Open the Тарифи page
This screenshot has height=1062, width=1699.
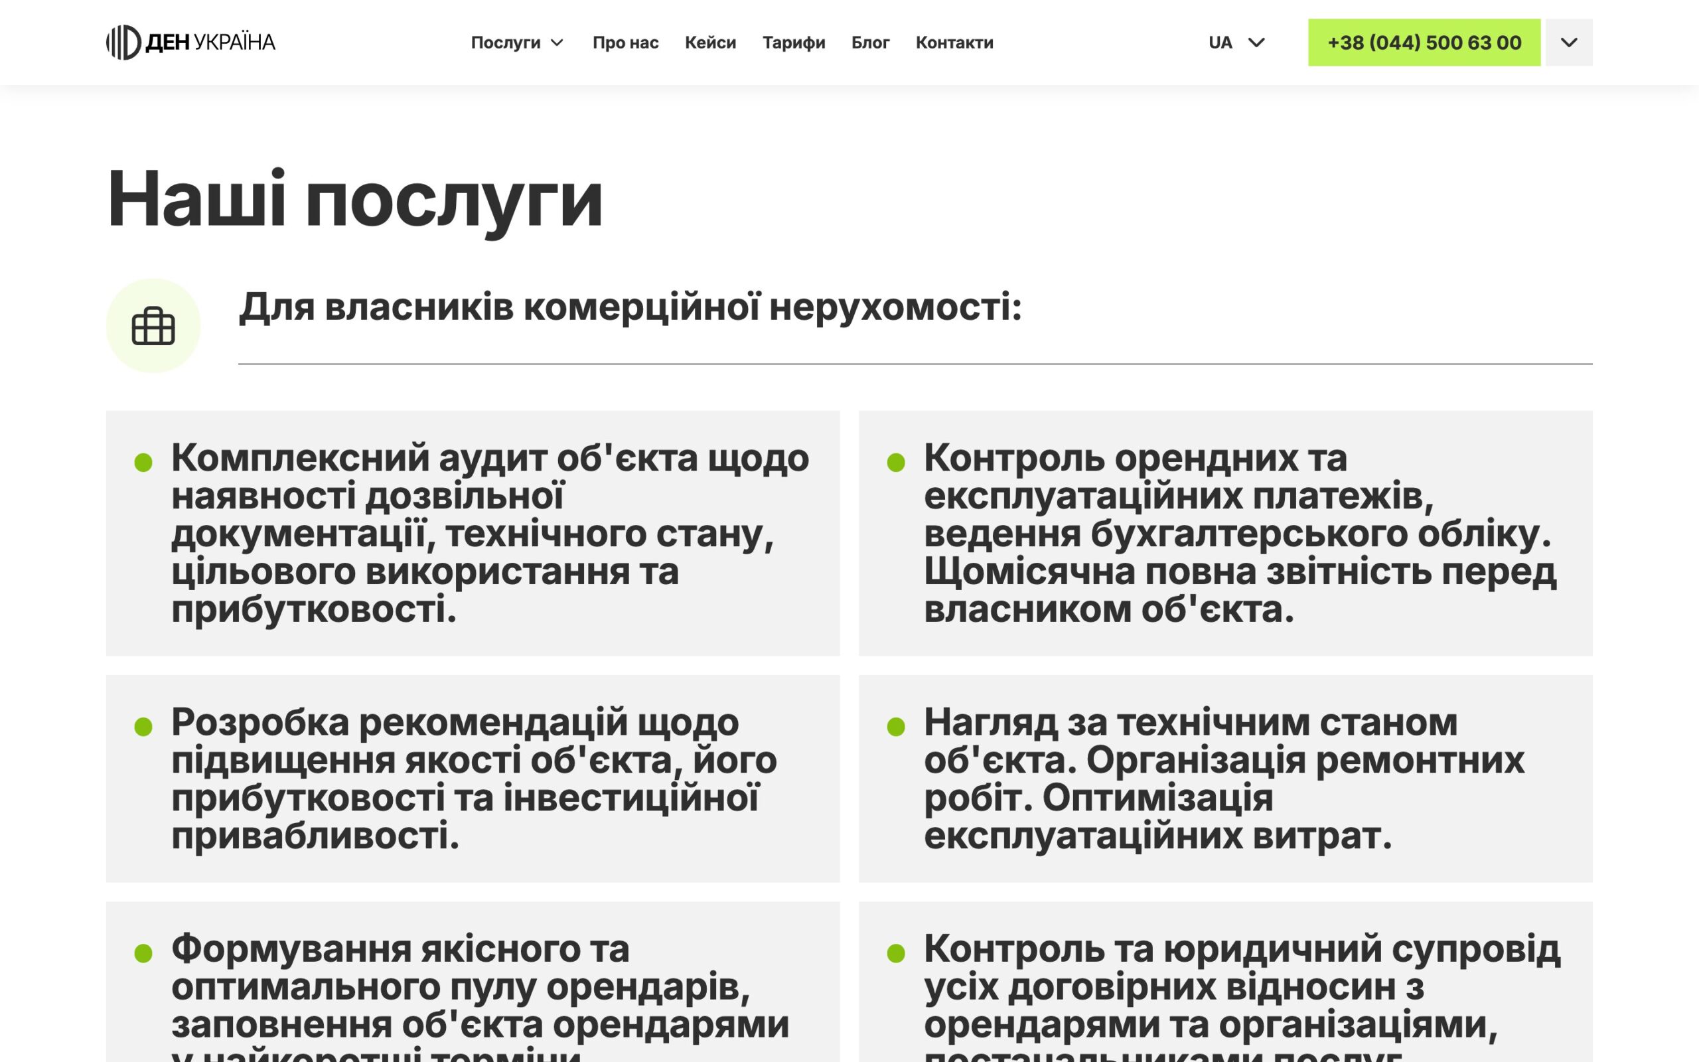tap(794, 43)
